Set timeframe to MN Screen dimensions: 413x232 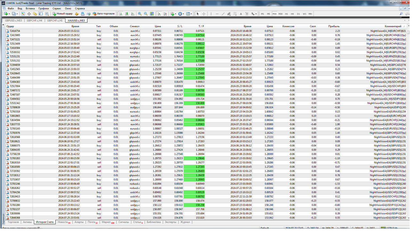coord(310,14)
